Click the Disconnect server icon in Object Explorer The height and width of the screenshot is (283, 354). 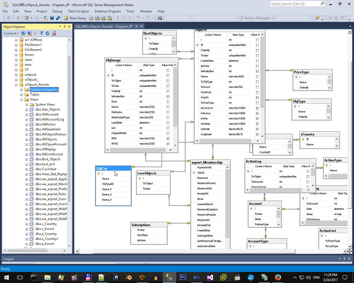(x=29, y=33)
